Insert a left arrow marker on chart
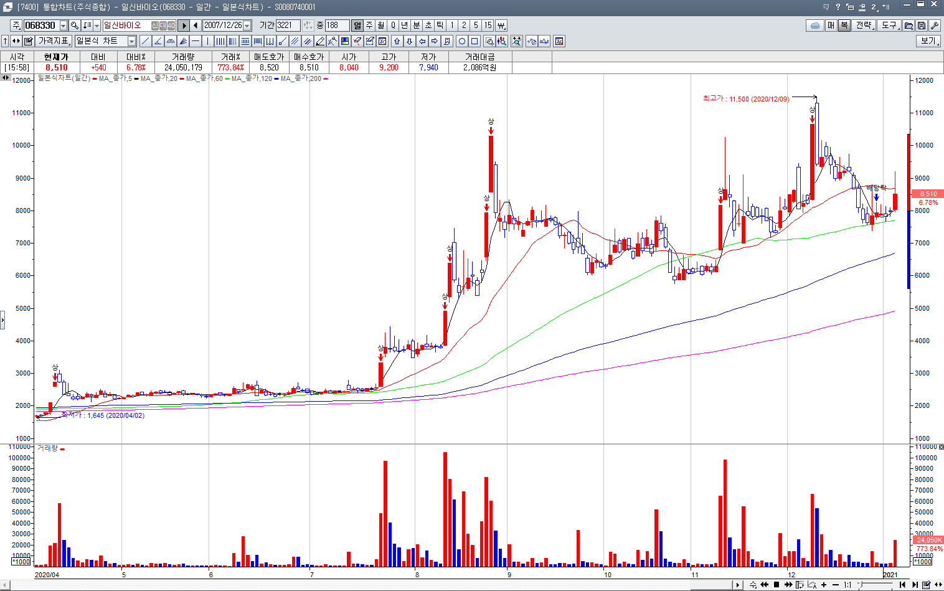Viewport: 944px width, 591px height. click(x=422, y=41)
